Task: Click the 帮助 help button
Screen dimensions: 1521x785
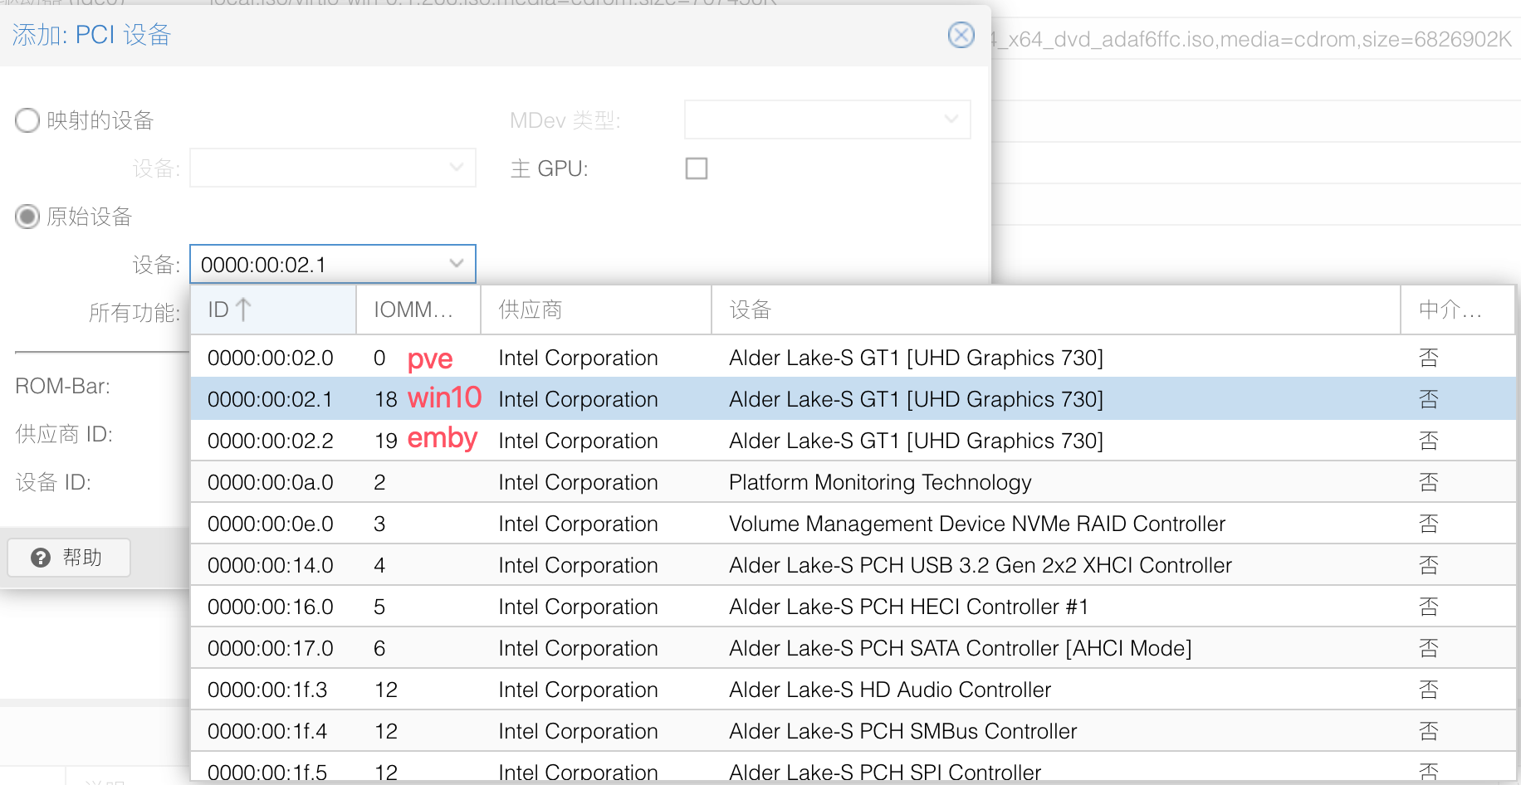Action: [69, 558]
